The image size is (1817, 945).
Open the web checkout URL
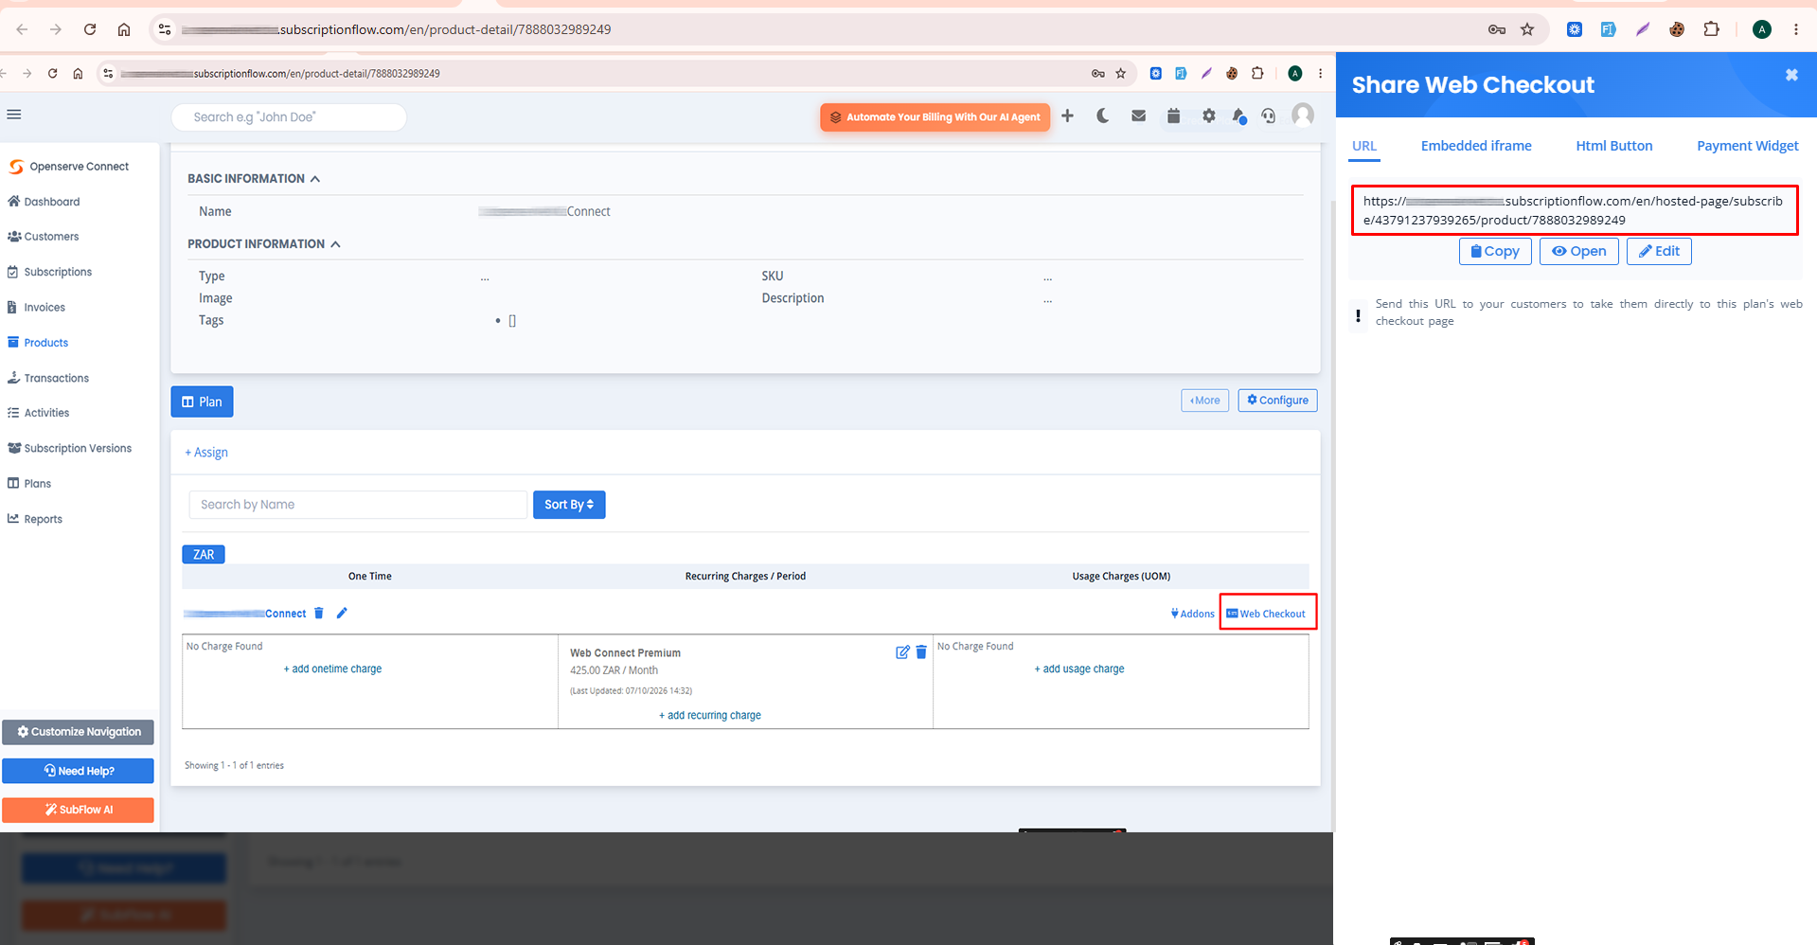1579,251
